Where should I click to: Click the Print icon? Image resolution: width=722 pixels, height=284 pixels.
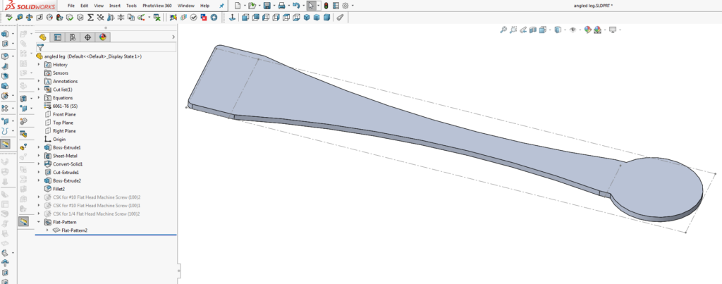[x=281, y=6]
